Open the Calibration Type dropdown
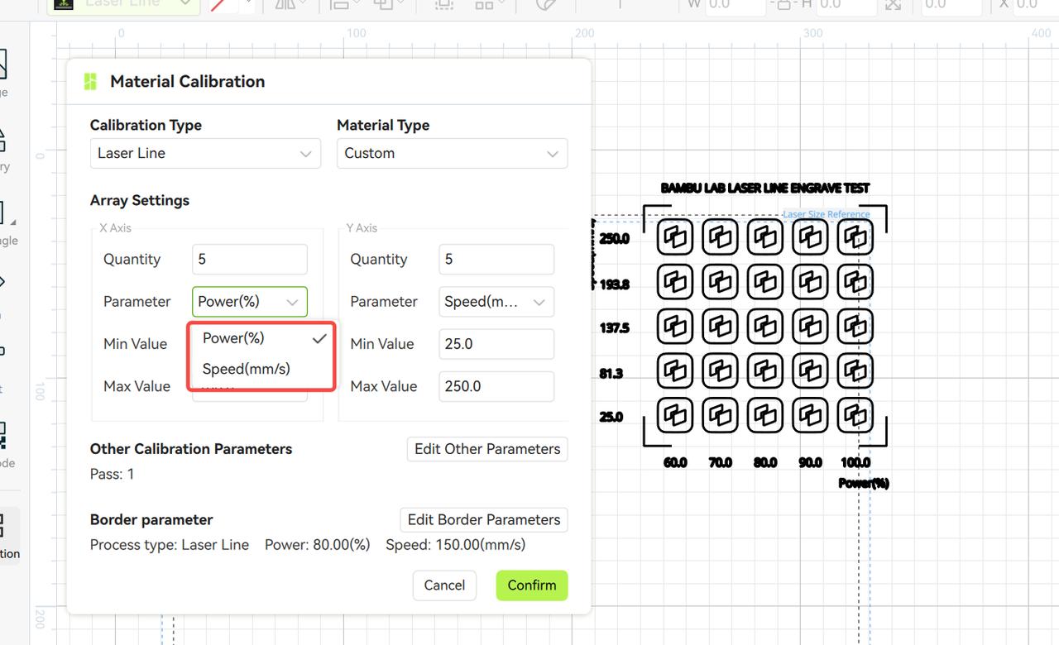Image resolution: width=1059 pixels, height=645 pixels. coord(205,153)
